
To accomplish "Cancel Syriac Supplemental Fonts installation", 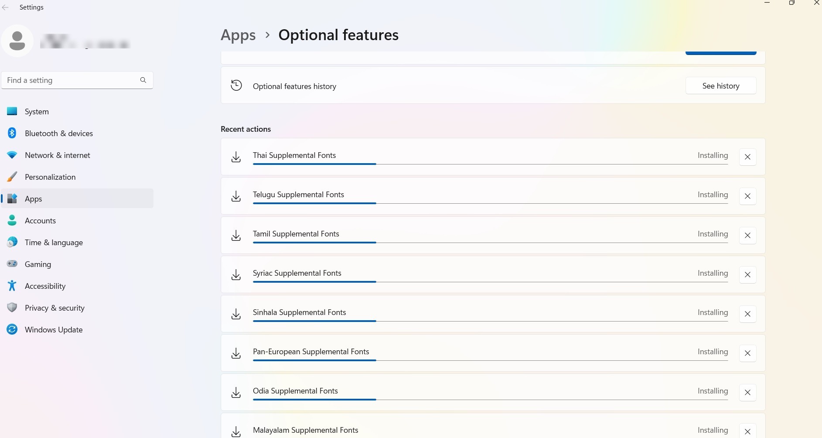I will coord(747,274).
